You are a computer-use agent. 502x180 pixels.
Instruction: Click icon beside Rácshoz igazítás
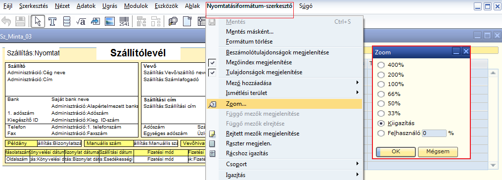(212, 153)
